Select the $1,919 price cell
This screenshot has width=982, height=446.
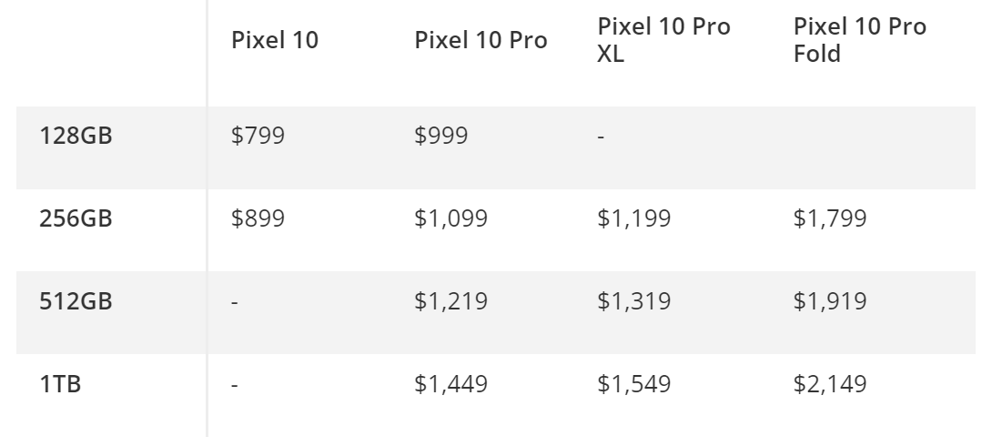(829, 301)
